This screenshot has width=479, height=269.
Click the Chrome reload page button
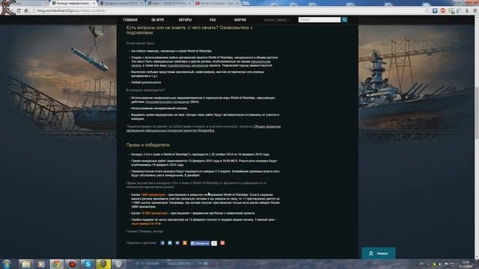click(19, 10)
